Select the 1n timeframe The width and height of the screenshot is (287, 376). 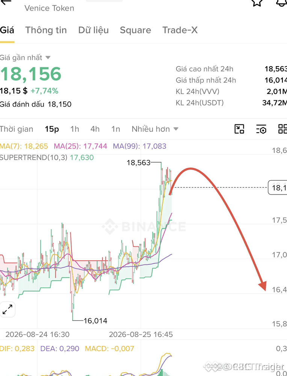pos(116,129)
